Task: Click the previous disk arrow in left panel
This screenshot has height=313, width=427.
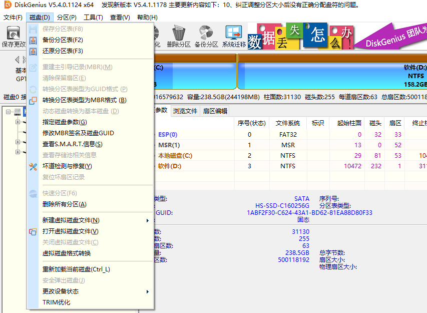Action: click(x=17, y=60)
